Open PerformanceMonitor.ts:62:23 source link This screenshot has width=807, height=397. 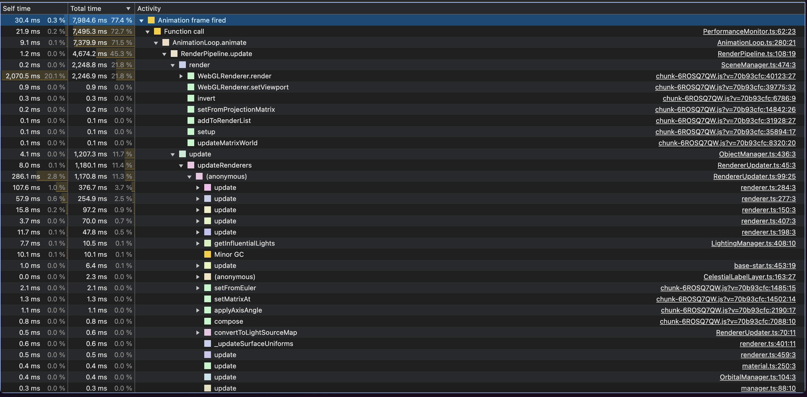[x=749, y=31]
